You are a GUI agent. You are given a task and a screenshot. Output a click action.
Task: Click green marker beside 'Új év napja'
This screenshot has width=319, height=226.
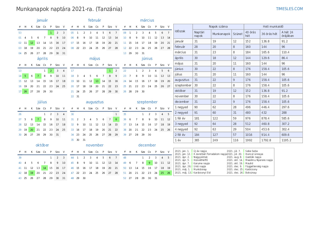[x=192, y=151]
